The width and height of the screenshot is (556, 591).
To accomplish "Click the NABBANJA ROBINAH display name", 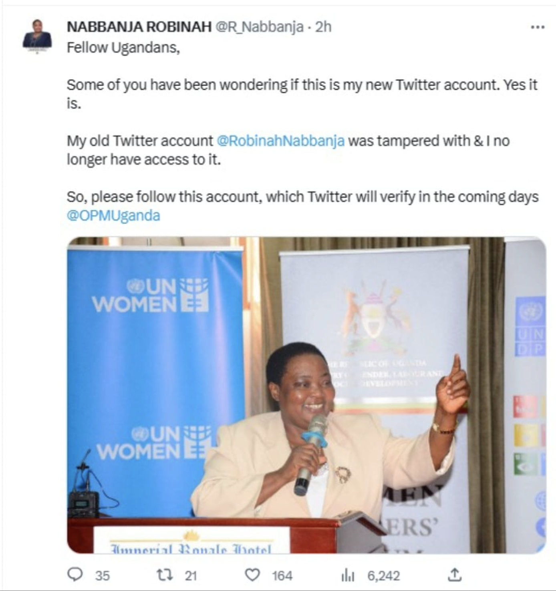I will [x=139, y=27].
